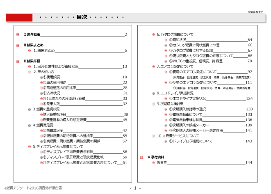Select '10. e燃費サービスについて' entry
Screen dimensions: 271x194
click(178, 136)
